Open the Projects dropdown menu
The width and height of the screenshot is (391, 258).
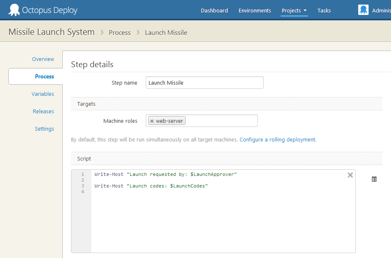point(294,11)
